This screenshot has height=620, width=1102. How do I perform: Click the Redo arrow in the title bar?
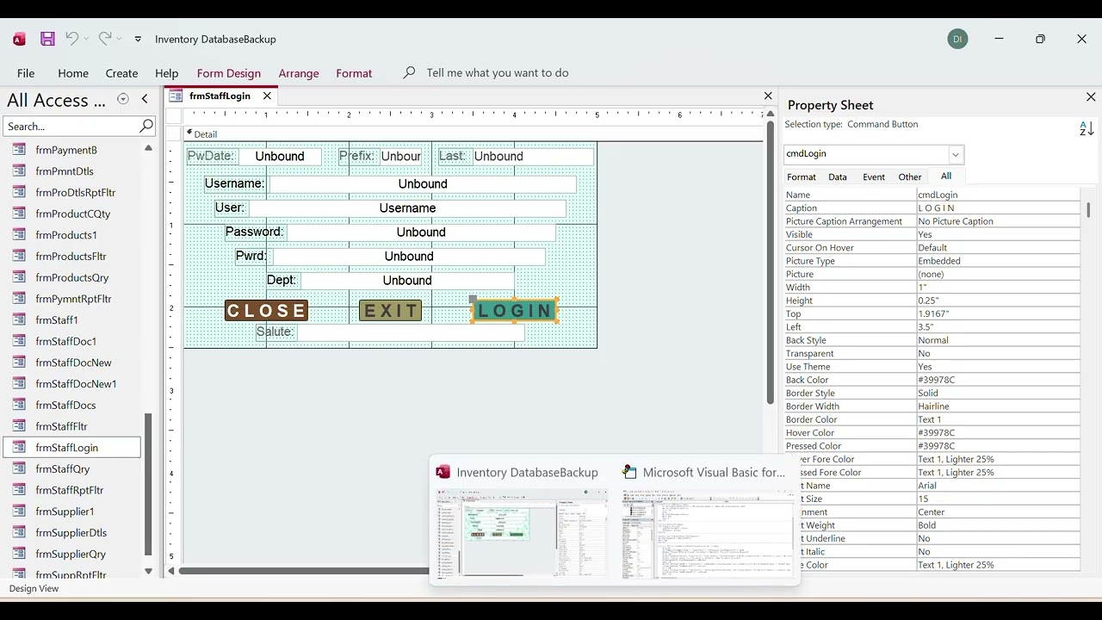(105, 39)
